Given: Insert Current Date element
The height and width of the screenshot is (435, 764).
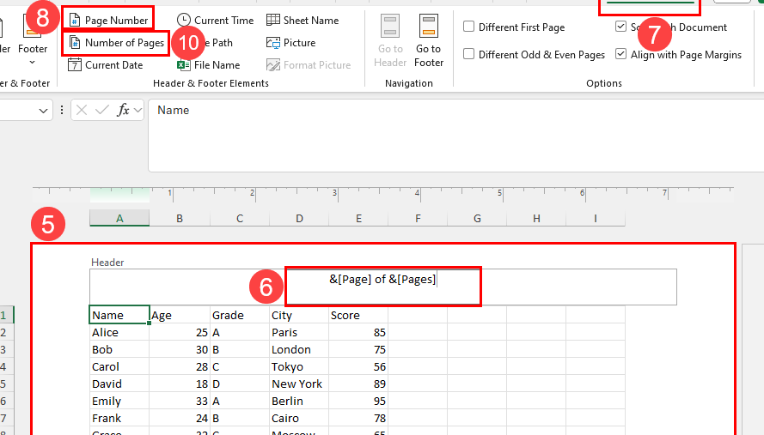Looking at the screenshot, I should (106, 64).
